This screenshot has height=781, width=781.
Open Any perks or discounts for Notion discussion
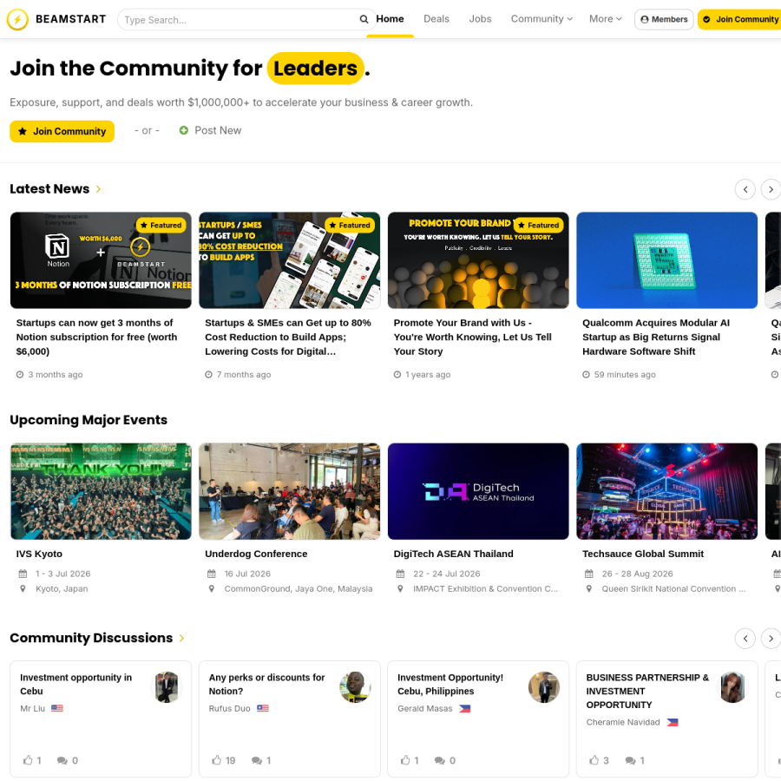[266, 685]
